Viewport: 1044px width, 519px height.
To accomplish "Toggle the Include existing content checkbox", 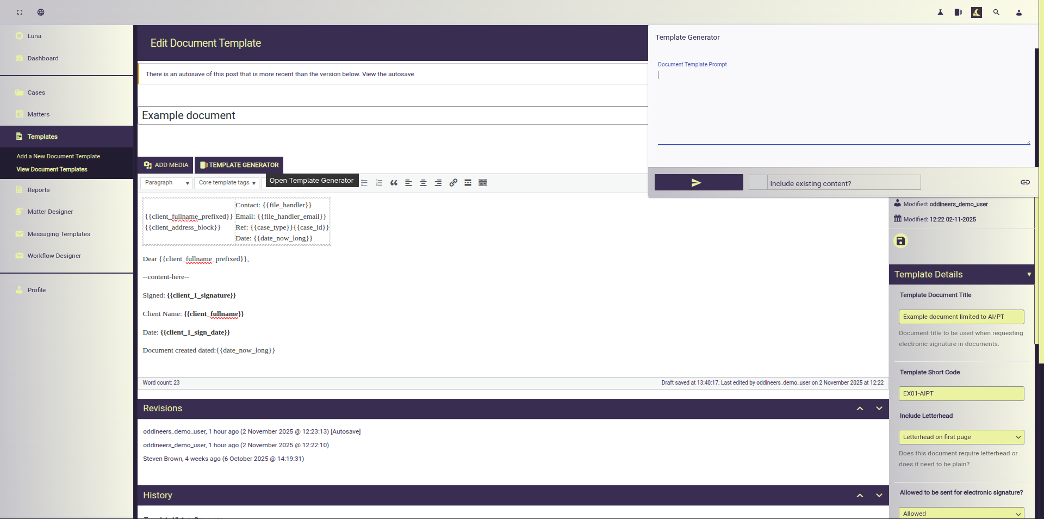I will click(757, 183).
